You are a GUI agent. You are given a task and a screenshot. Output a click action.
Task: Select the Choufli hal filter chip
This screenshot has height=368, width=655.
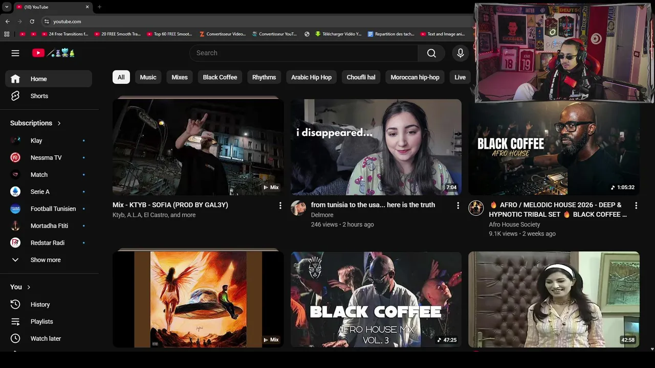(361, 77)
